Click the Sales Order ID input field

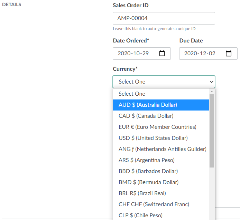tap(164, 18)
